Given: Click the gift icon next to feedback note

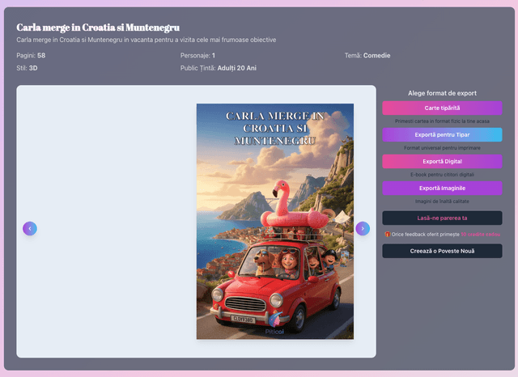Looking at the screenshot, I should pos(388,234).
